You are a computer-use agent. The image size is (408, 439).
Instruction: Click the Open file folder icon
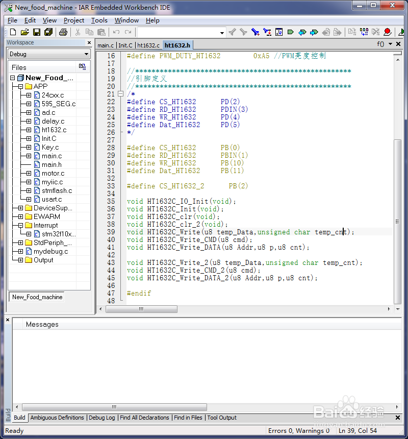25,32
